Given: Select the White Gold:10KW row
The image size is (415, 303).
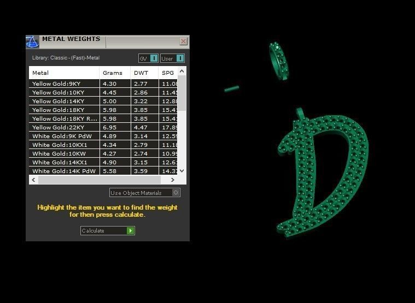Looking at the screenshot, I should pyautogui.click(x=103, y=153).
